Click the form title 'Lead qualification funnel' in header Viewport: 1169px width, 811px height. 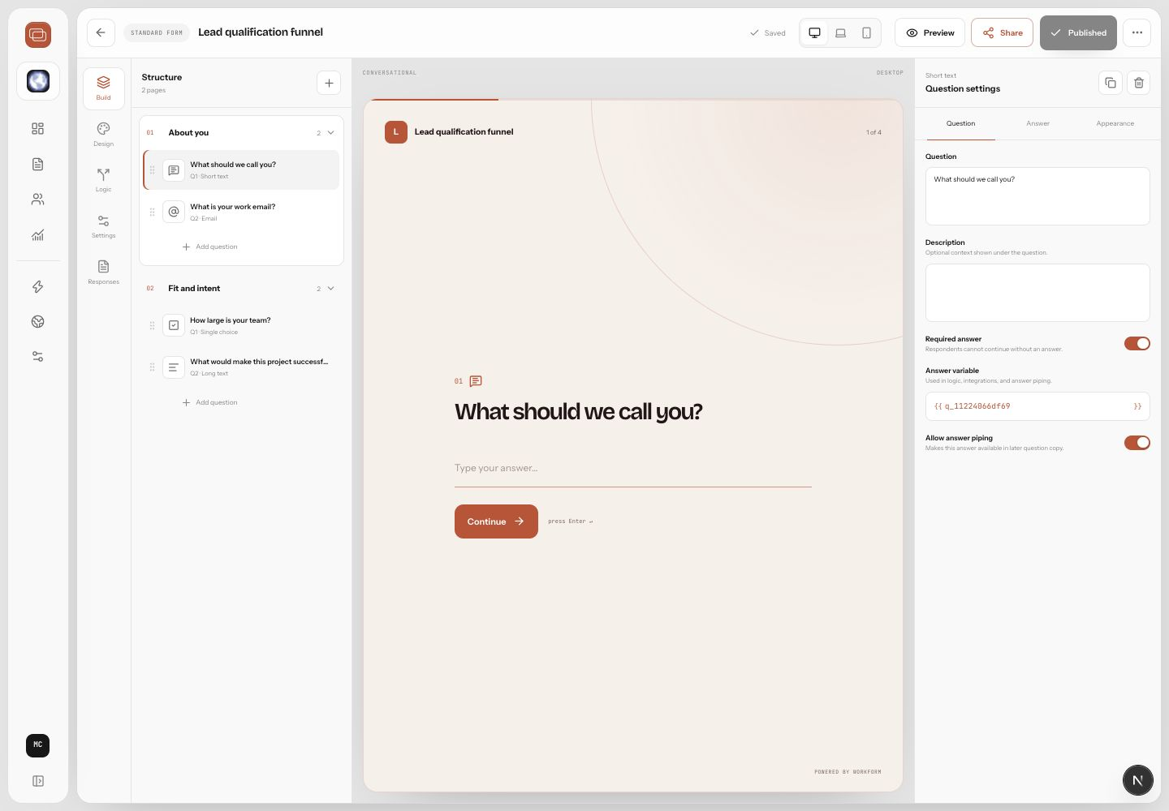click(x=261, y=32)
